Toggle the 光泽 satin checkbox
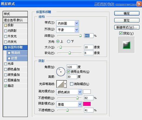 pos(6,64)
